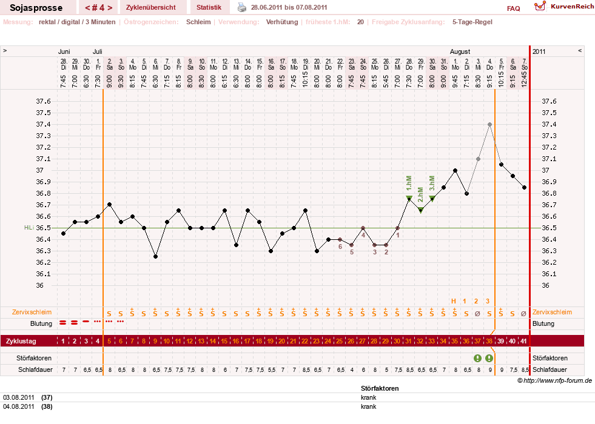Open the FAQ link
The width and height of the screenshot is (595, 424).
[x=513, y=8]
